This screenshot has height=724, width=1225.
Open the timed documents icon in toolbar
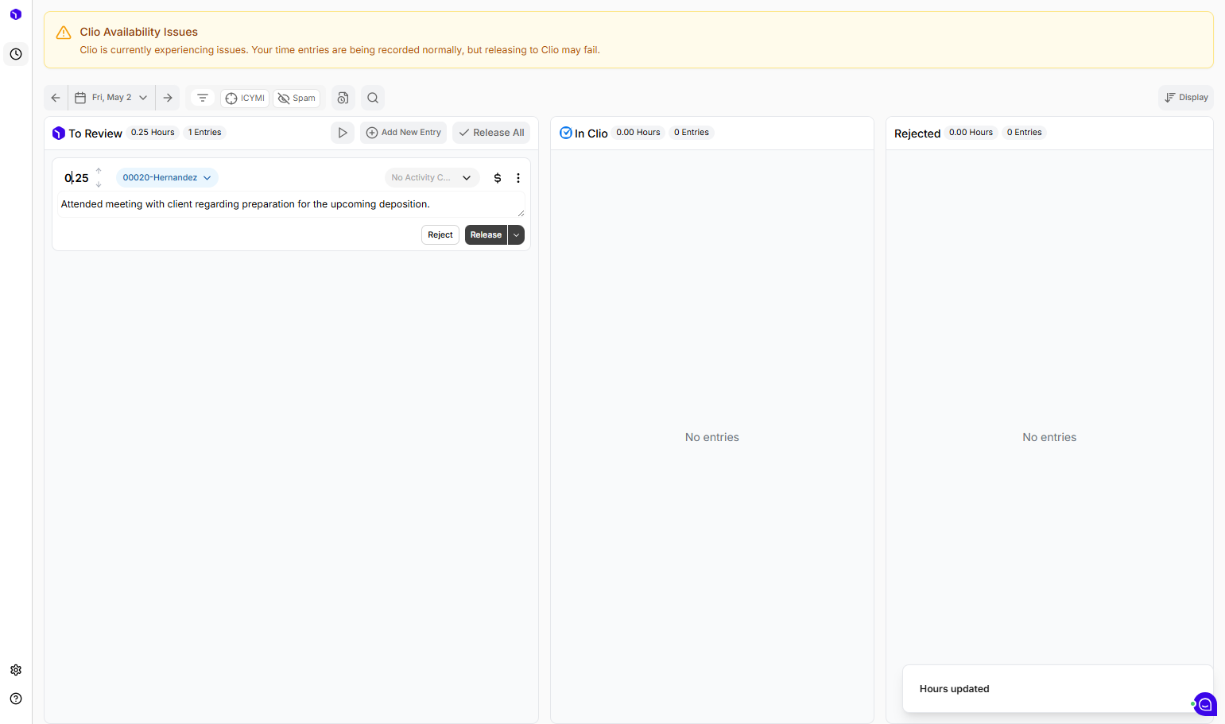343,98
